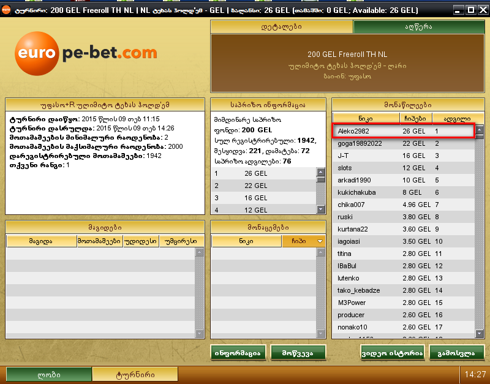Select player ruski row

(x=404, y=217)
